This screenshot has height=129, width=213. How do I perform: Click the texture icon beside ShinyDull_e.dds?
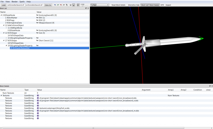tap(38, 108)
